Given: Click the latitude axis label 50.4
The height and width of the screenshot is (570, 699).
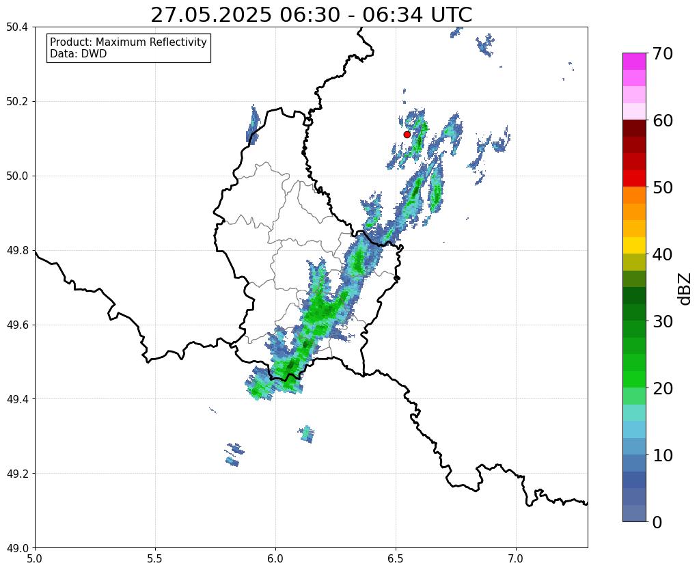Looking at the screenshot, I should 17,27.
